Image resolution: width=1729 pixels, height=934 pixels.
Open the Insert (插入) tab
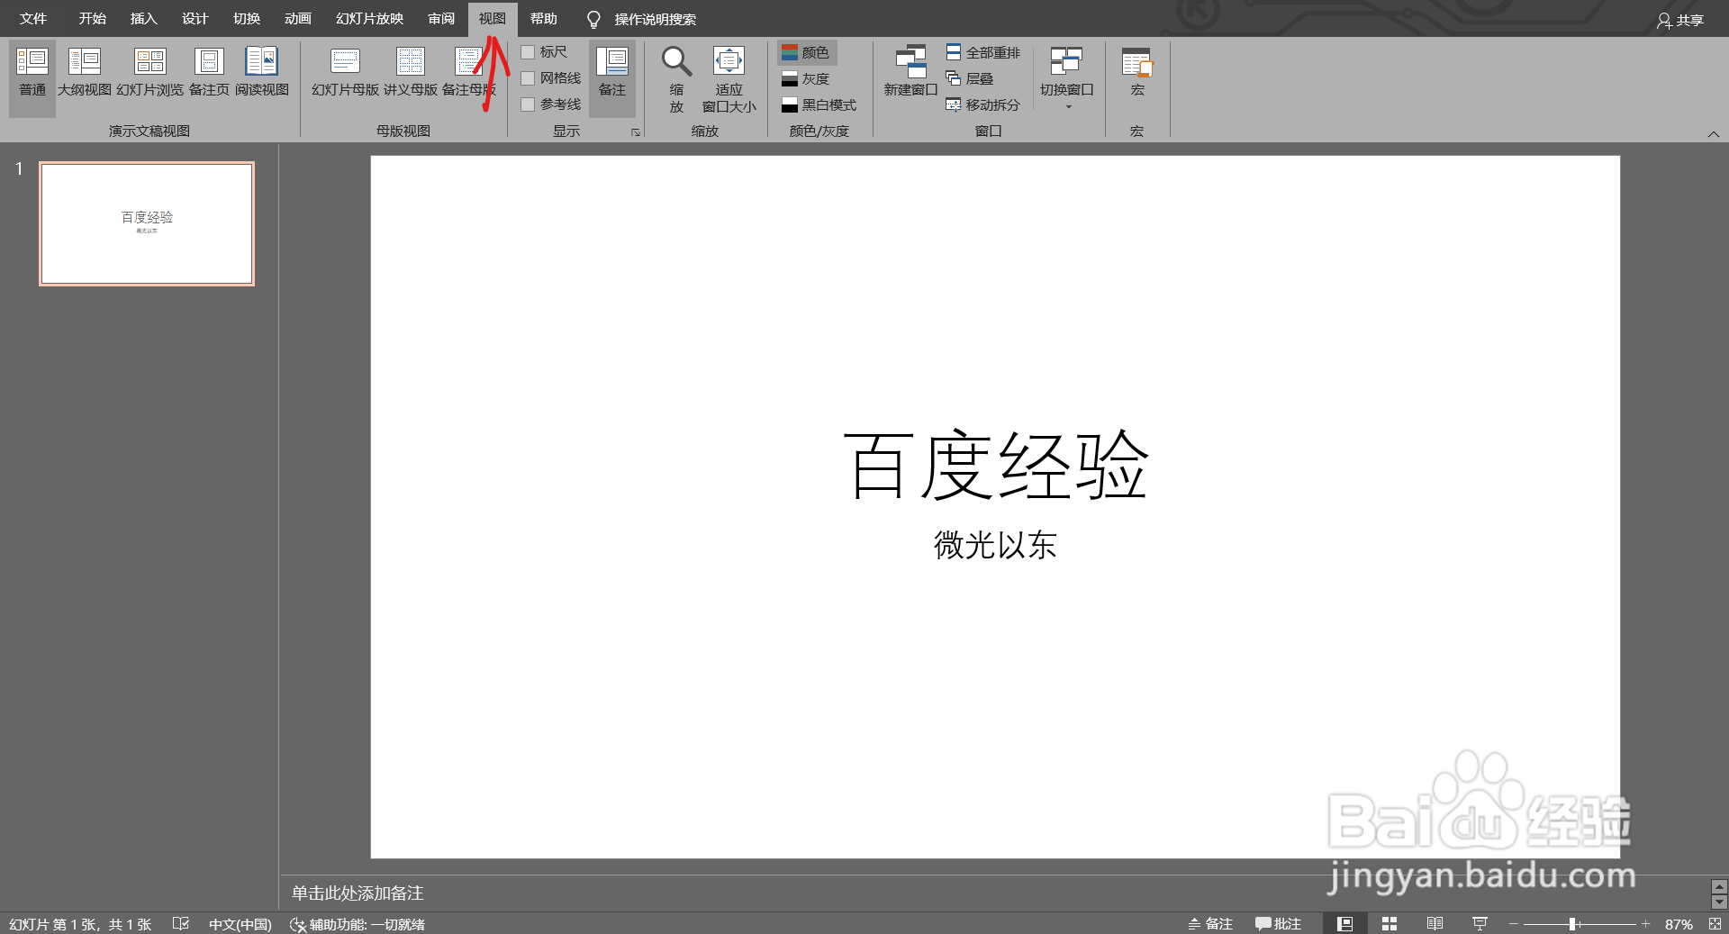click(144, 19)
